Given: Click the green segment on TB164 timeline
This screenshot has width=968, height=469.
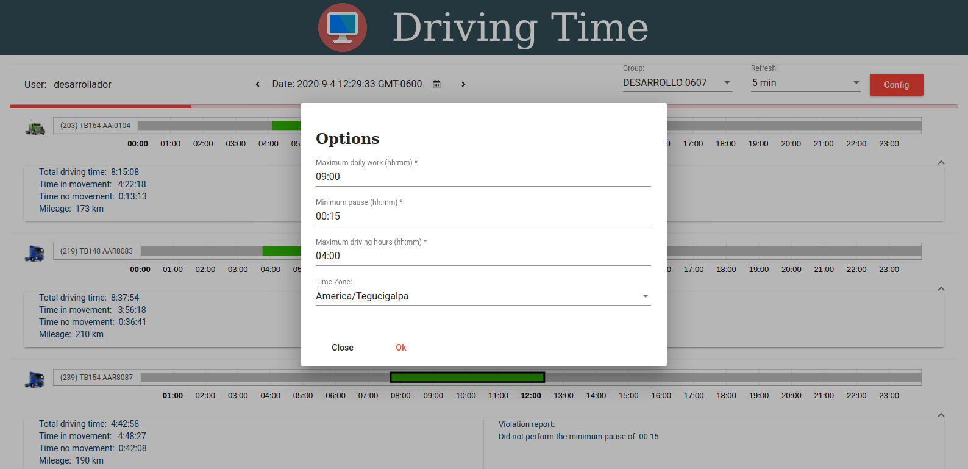Looking at the screenshot, I should pyautogui.click(x=286, y=126).
